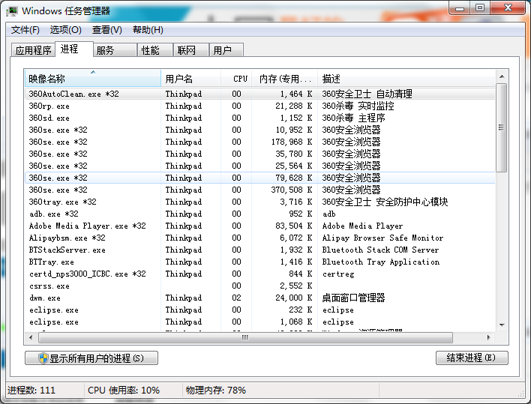Select the adb.exe *32 process
531x404 pixels.
coord(260,214)
